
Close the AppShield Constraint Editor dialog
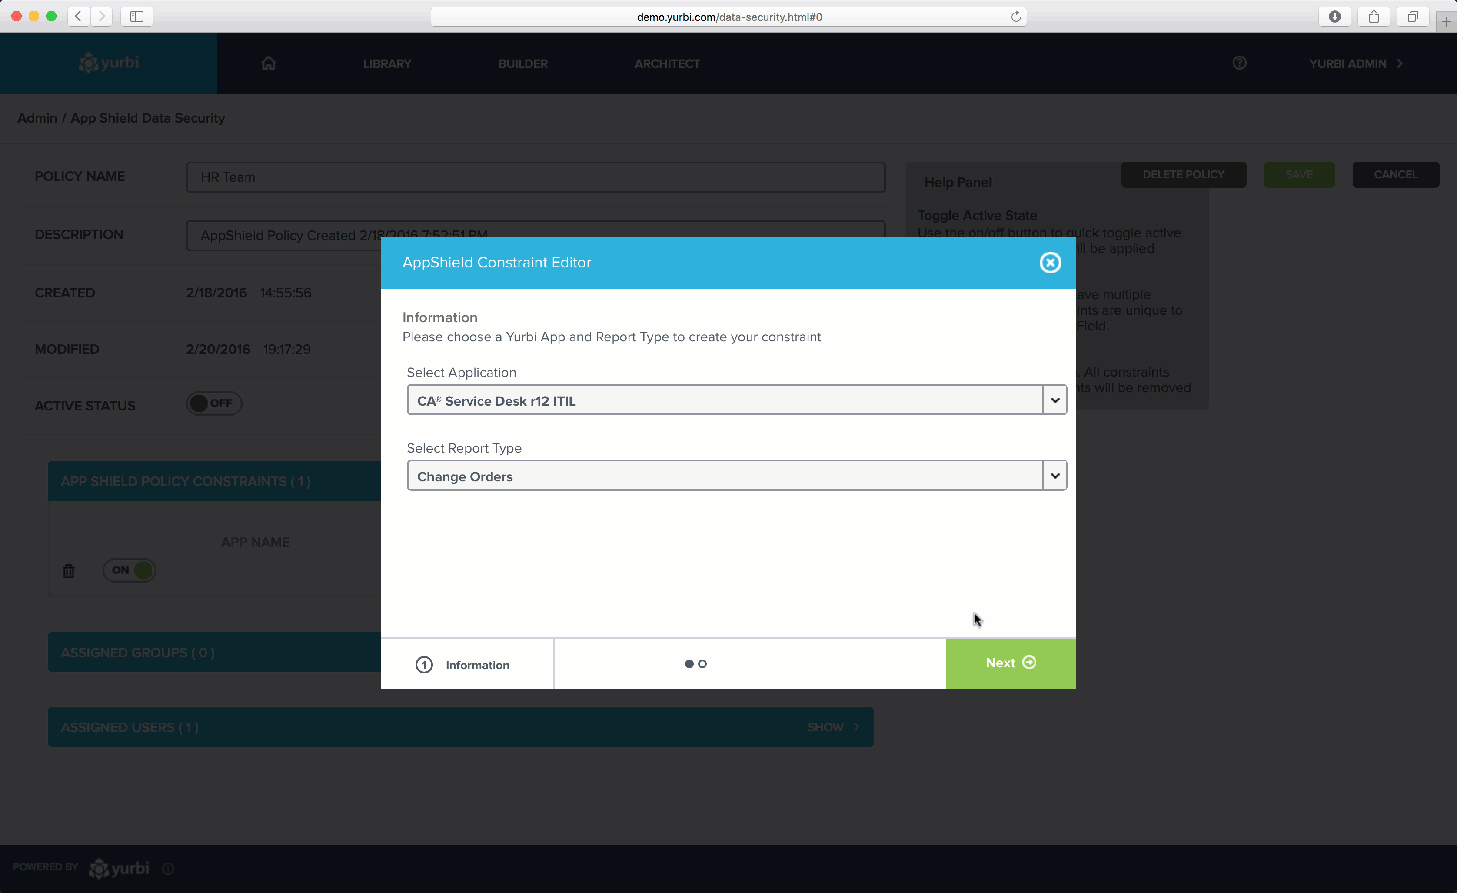pos(1050,263)
